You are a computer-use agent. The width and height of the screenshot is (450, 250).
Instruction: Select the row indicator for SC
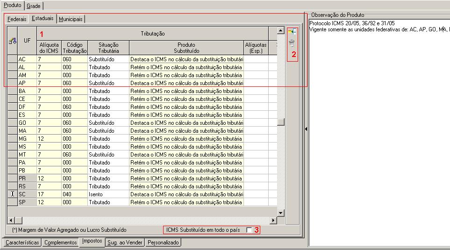tap(13, 194)
